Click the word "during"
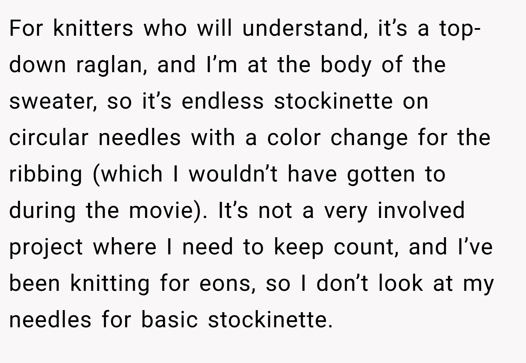The image size is (526, 363). click(x=42, y=211)
